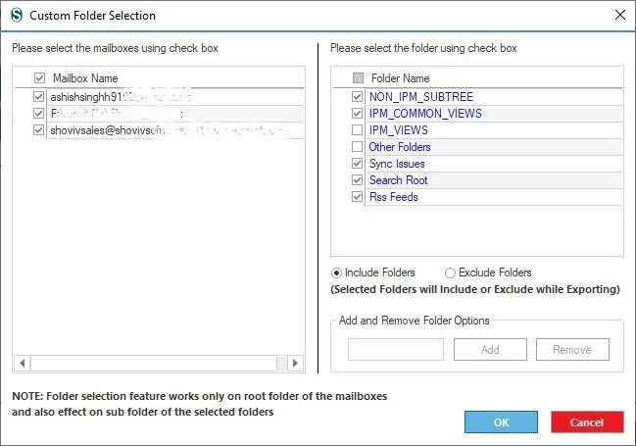Toggle the select-all Mailbox Name checkbox
Image resolution: width=636 pixels, height=446 pixels.
(39, 77)
